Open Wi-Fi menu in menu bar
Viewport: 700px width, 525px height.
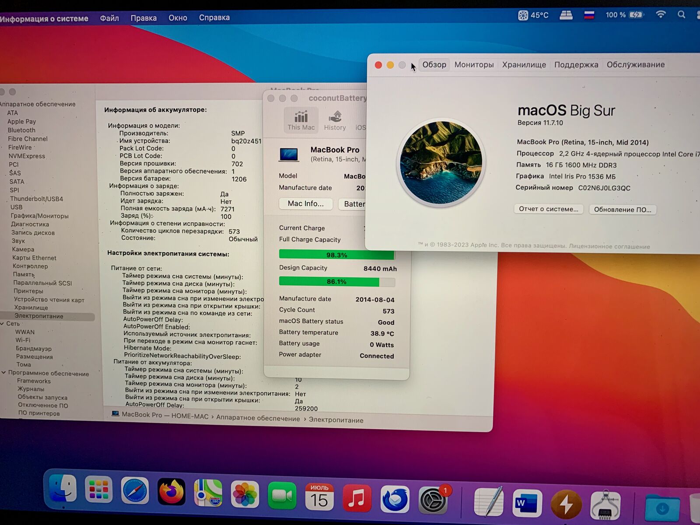pos(661,14)
